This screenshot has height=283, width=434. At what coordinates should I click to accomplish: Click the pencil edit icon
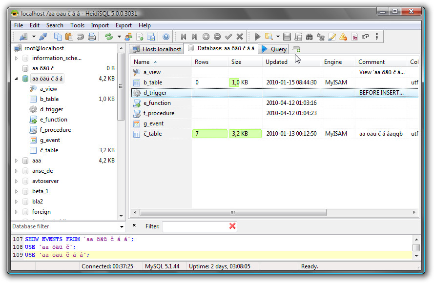click(x=332, y=37)
